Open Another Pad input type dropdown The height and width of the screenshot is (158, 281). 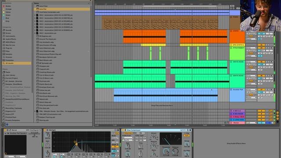pos(251,90)
